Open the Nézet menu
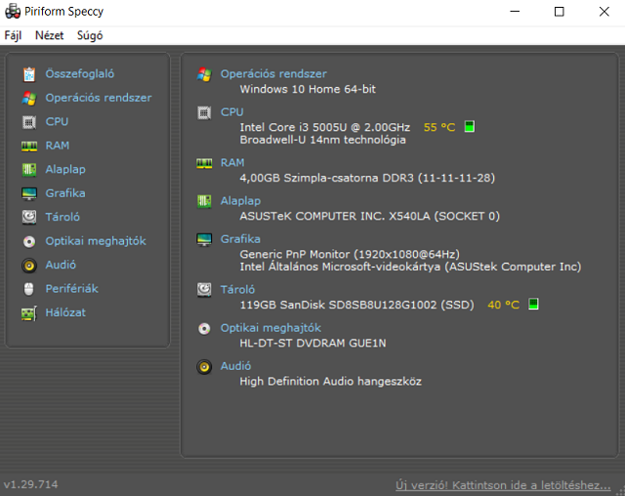Viewport: 625px width, 496px height. pos(49,35)
